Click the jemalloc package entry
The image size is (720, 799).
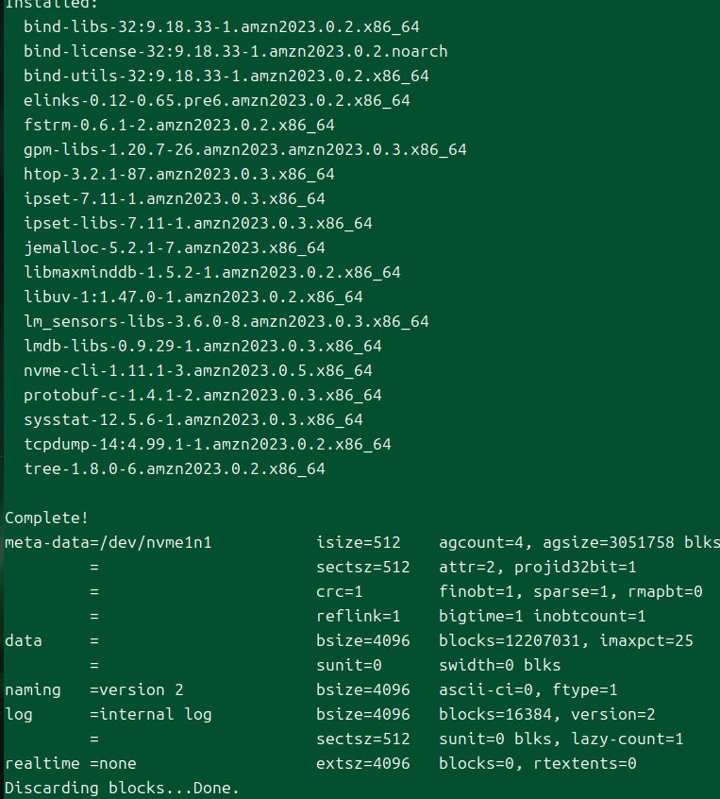click(175, 247)
